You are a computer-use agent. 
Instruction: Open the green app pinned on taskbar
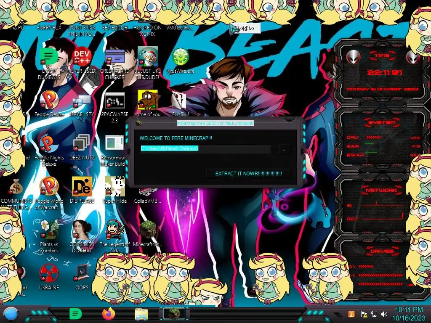point(75,314)
